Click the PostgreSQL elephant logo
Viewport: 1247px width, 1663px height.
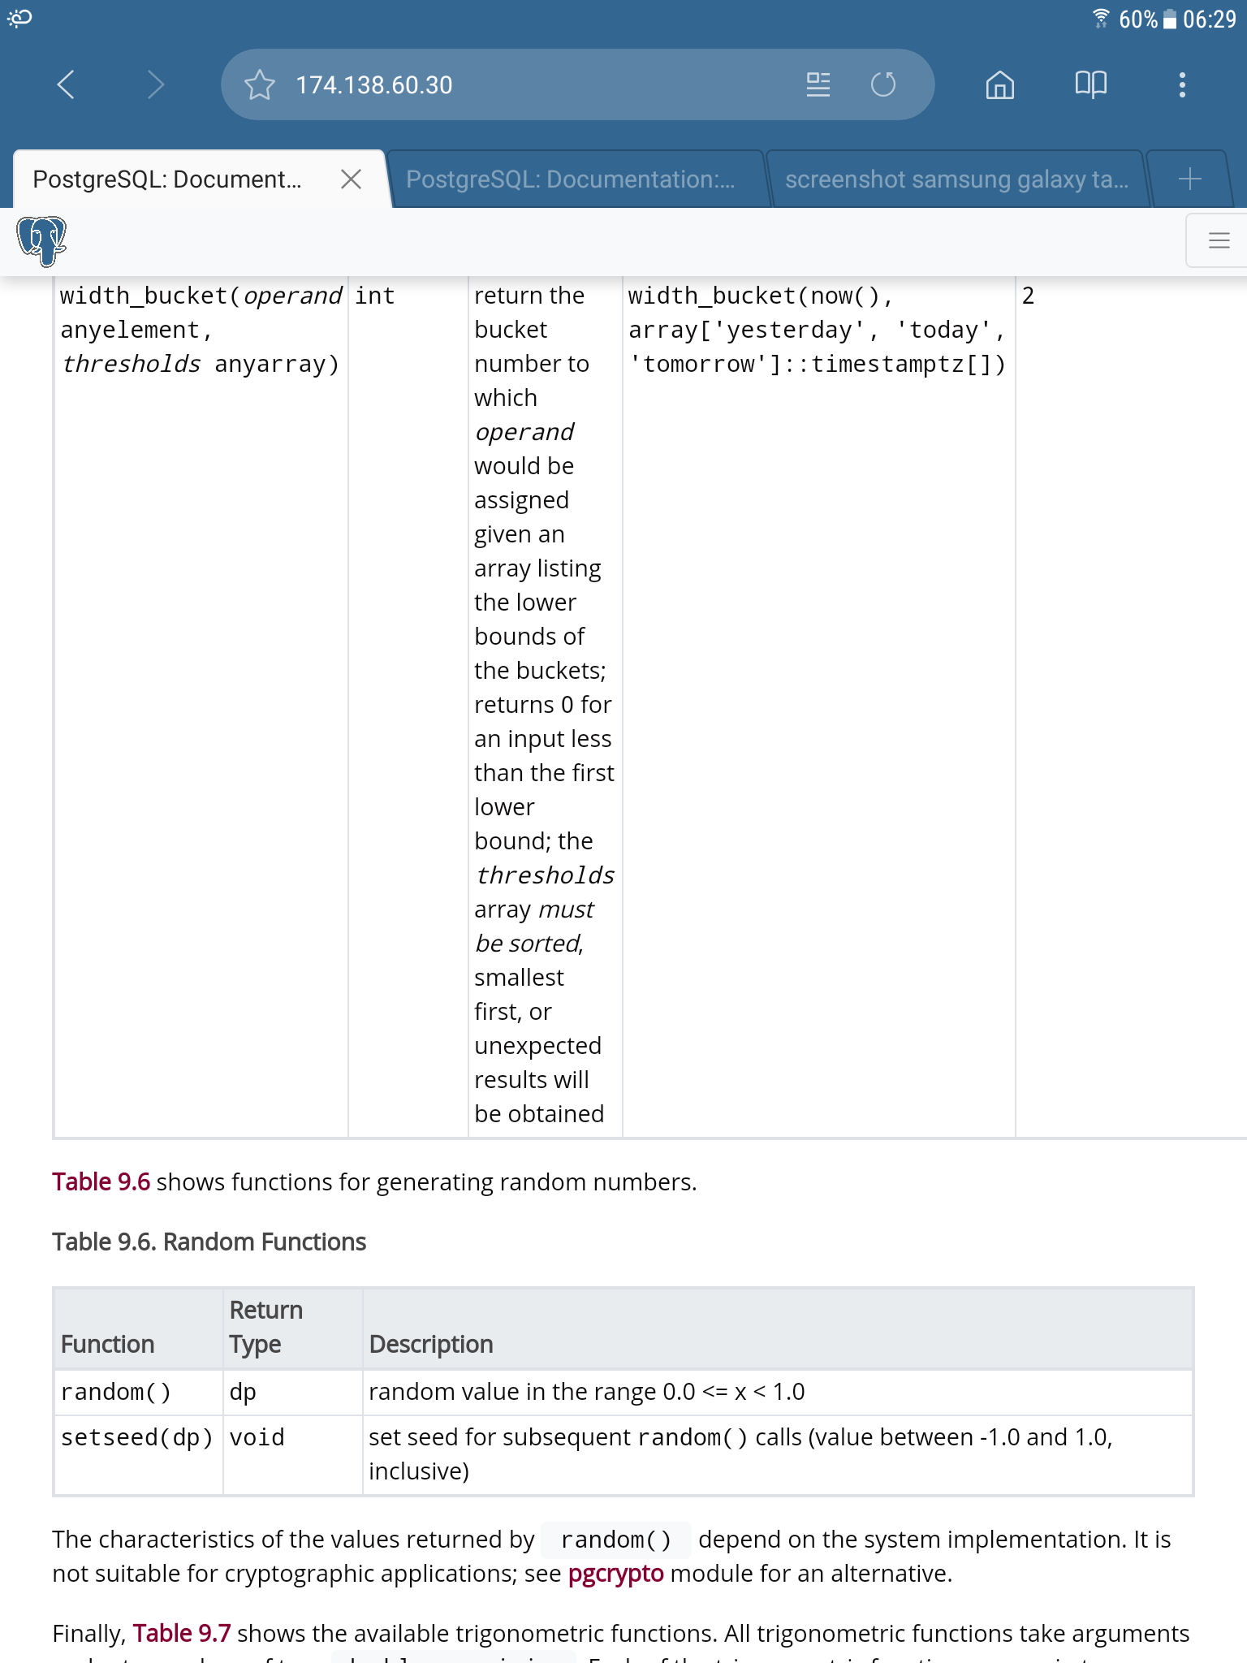click(x=41, y=240)
